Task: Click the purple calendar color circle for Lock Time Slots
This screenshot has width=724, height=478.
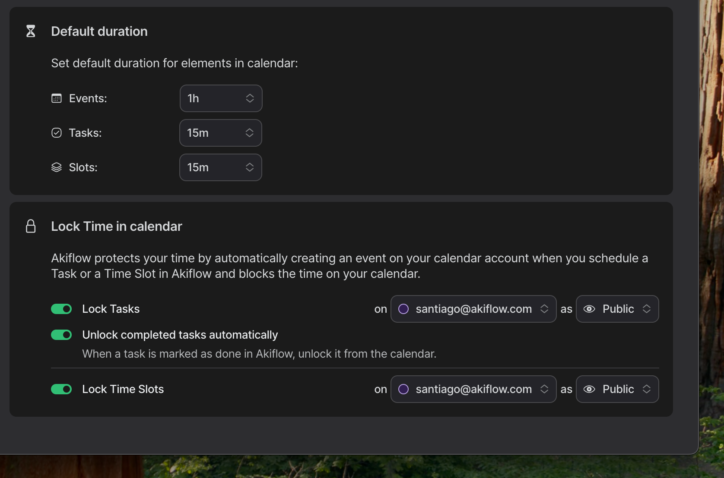Action: [403, 389]
